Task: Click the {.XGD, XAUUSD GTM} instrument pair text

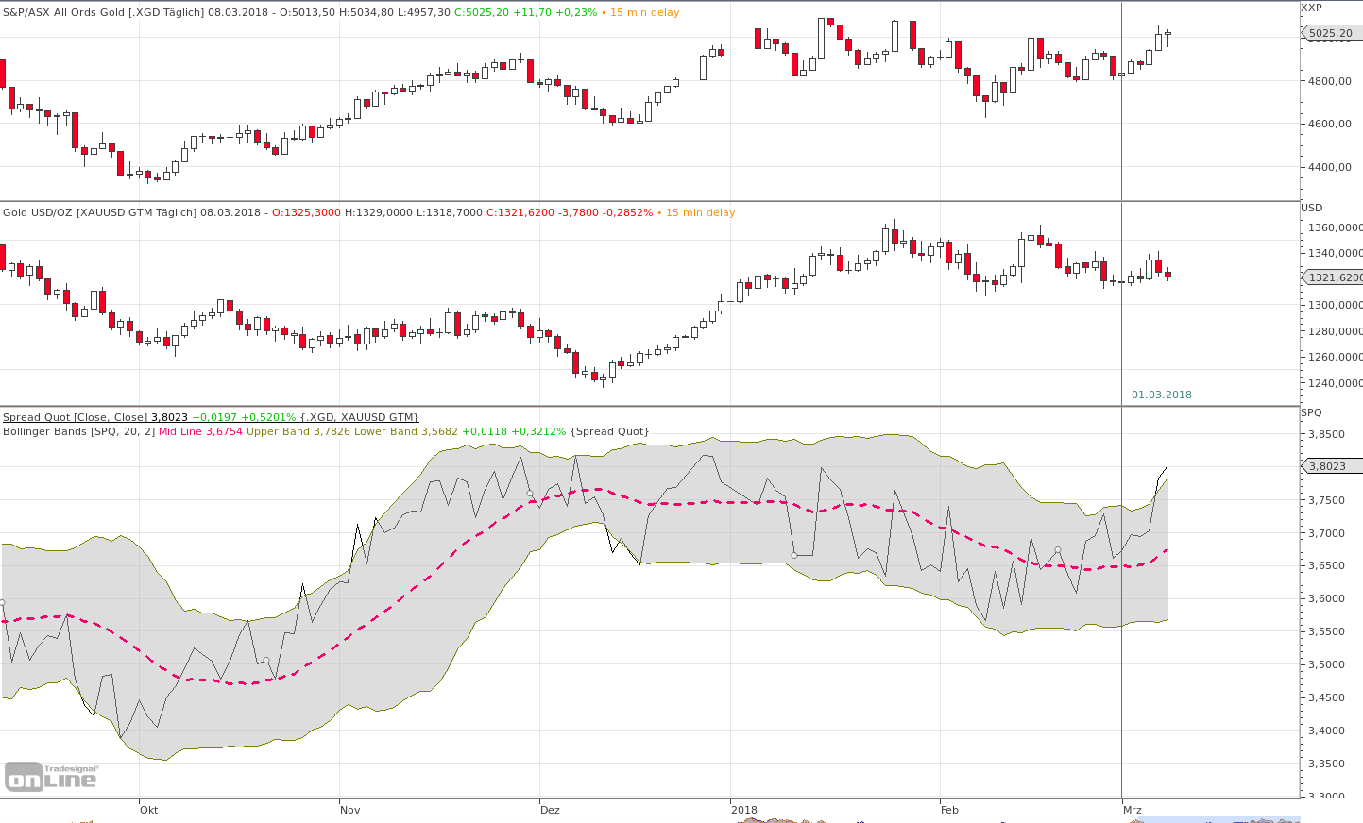Action: [360, 417]
